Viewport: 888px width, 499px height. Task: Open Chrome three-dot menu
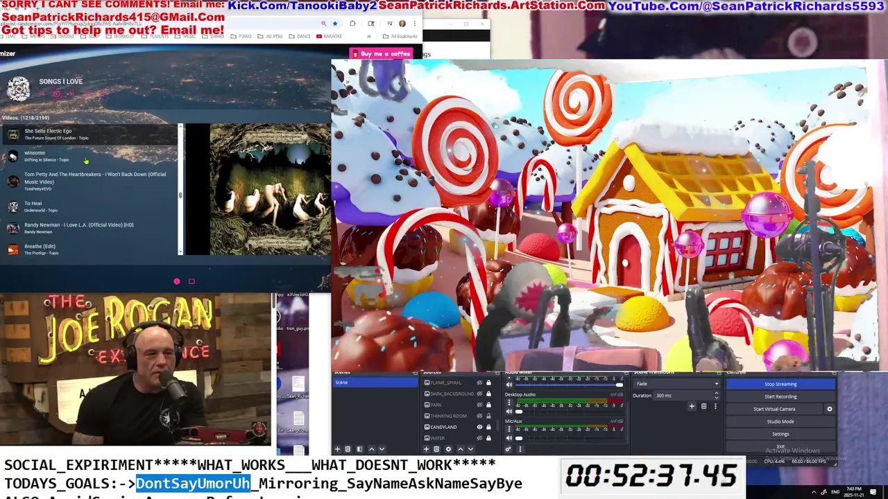[x=415, y=24]
